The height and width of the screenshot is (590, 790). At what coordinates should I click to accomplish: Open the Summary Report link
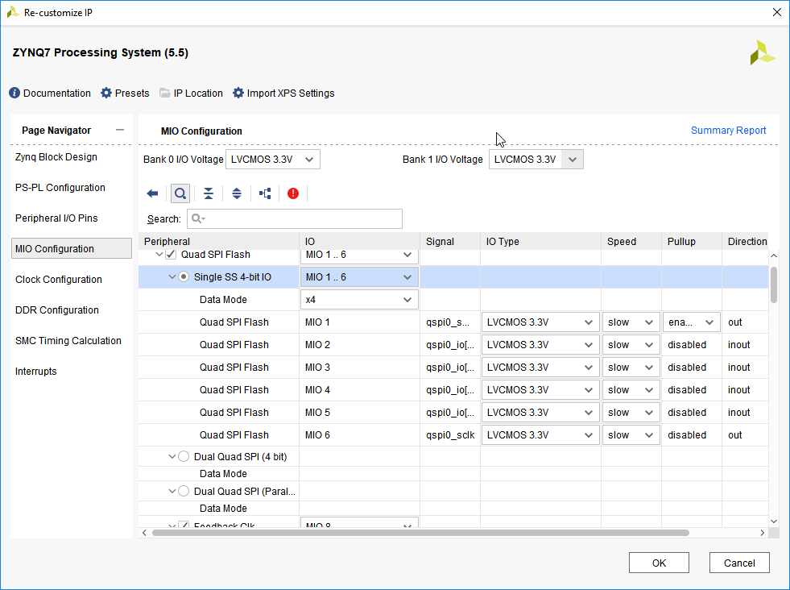728,131
